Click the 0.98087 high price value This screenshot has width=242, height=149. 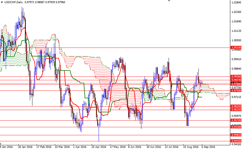tap(40, 2)
